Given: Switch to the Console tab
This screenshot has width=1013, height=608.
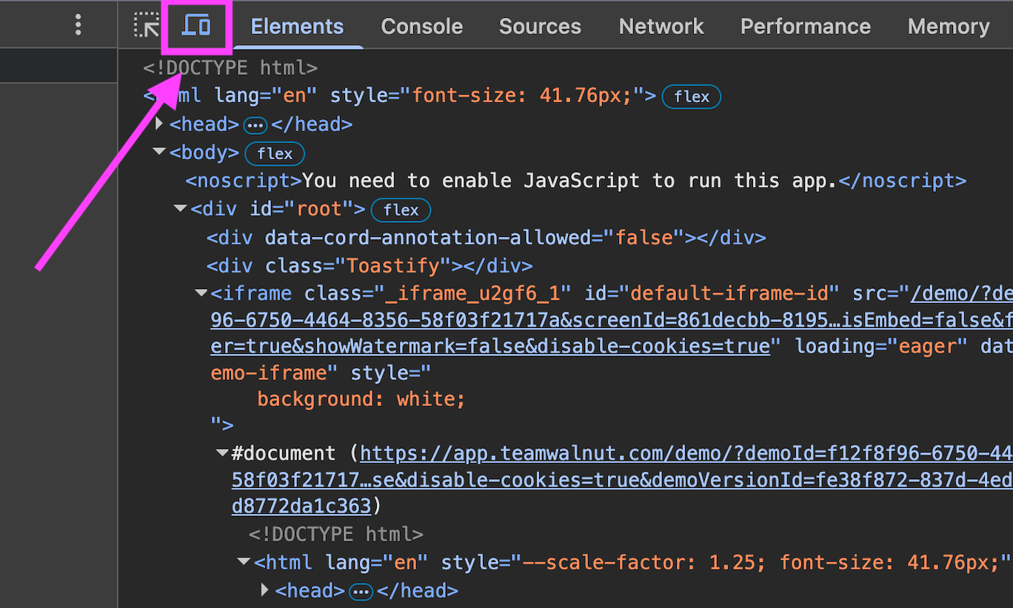Looking at the screenshot, I should (x=421, y=26).
